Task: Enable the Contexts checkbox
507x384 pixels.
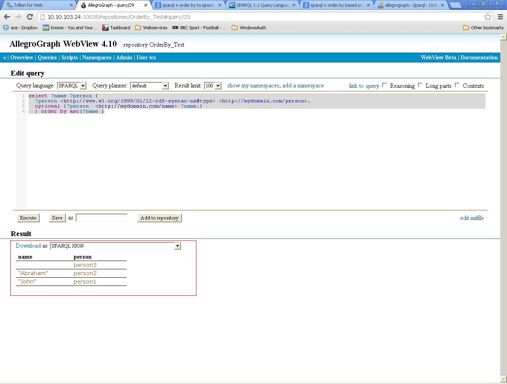Action: click(x=457, y=85)
